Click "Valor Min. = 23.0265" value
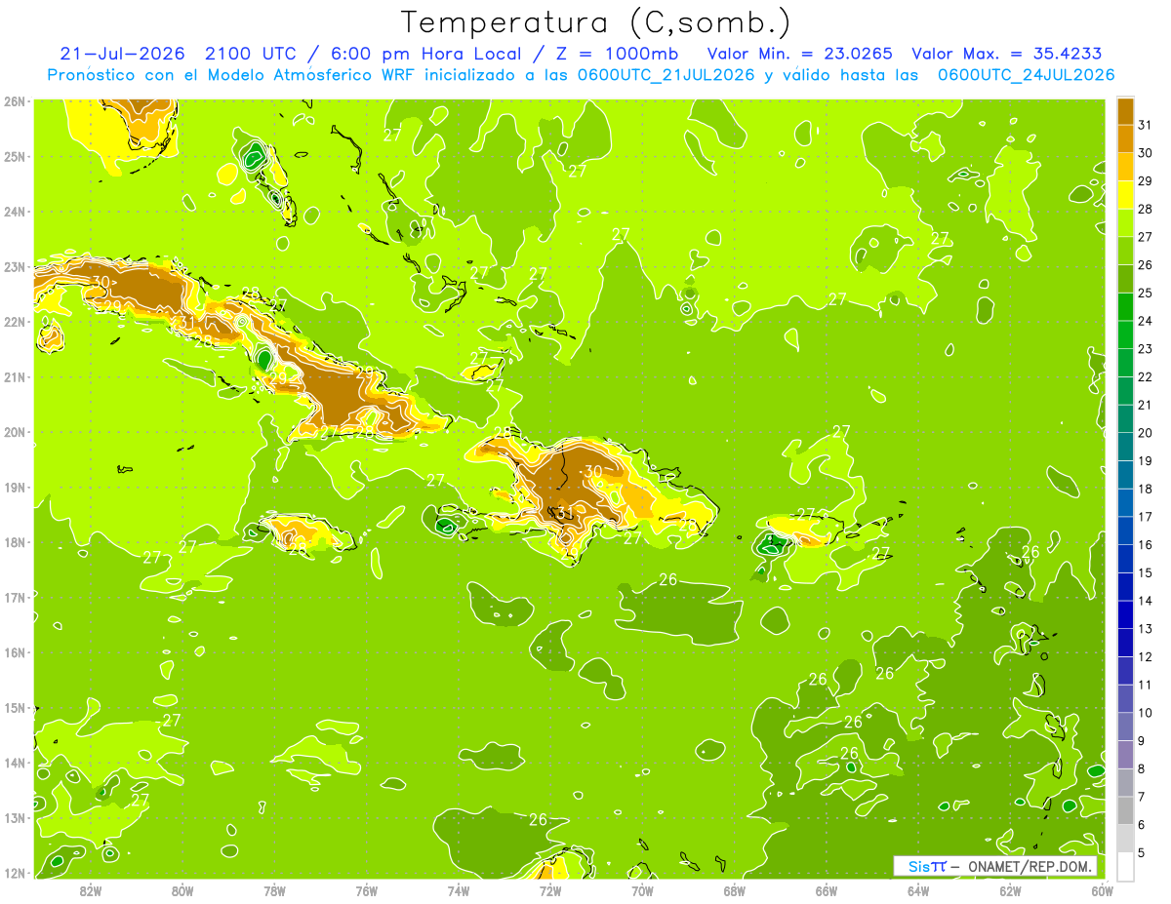This screenshot has width=1171, height=904. click(799, 54)
